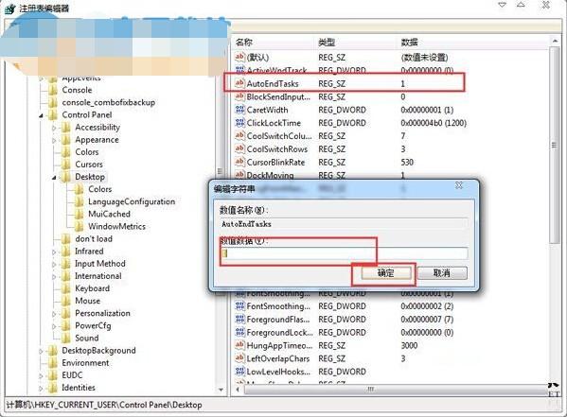Click the HungAppTimeo... string icon
The height and width of the screenshot is (417, 567).
(x=239, y=345)
